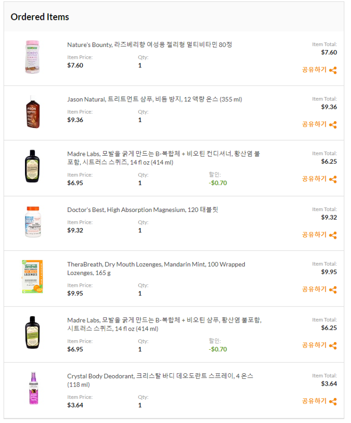
Task: Click share icon for Madre Labs shampoo
Action: [333, 345]
